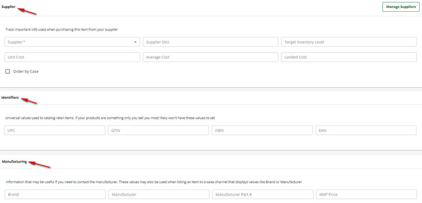Open the Manage Suppliers button
The height and width of the screenshot is (203, 422).
[x=401, y=7]
